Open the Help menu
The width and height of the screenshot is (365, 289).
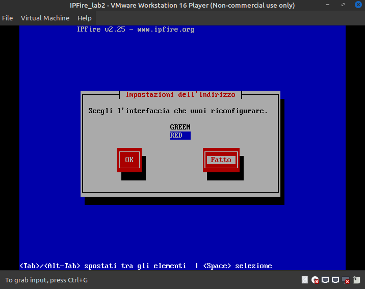tap(85, 18)
